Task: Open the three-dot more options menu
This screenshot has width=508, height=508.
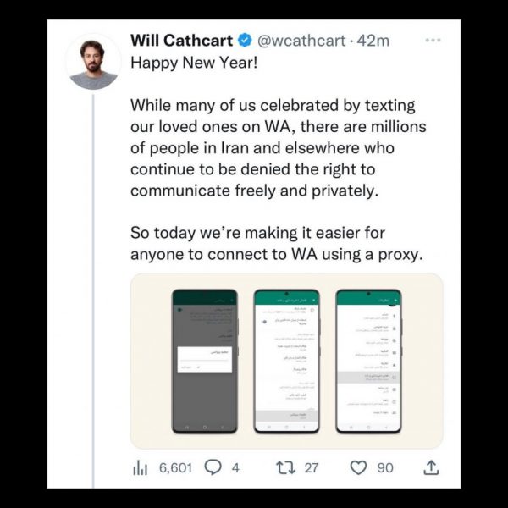Action: [433, 40]
